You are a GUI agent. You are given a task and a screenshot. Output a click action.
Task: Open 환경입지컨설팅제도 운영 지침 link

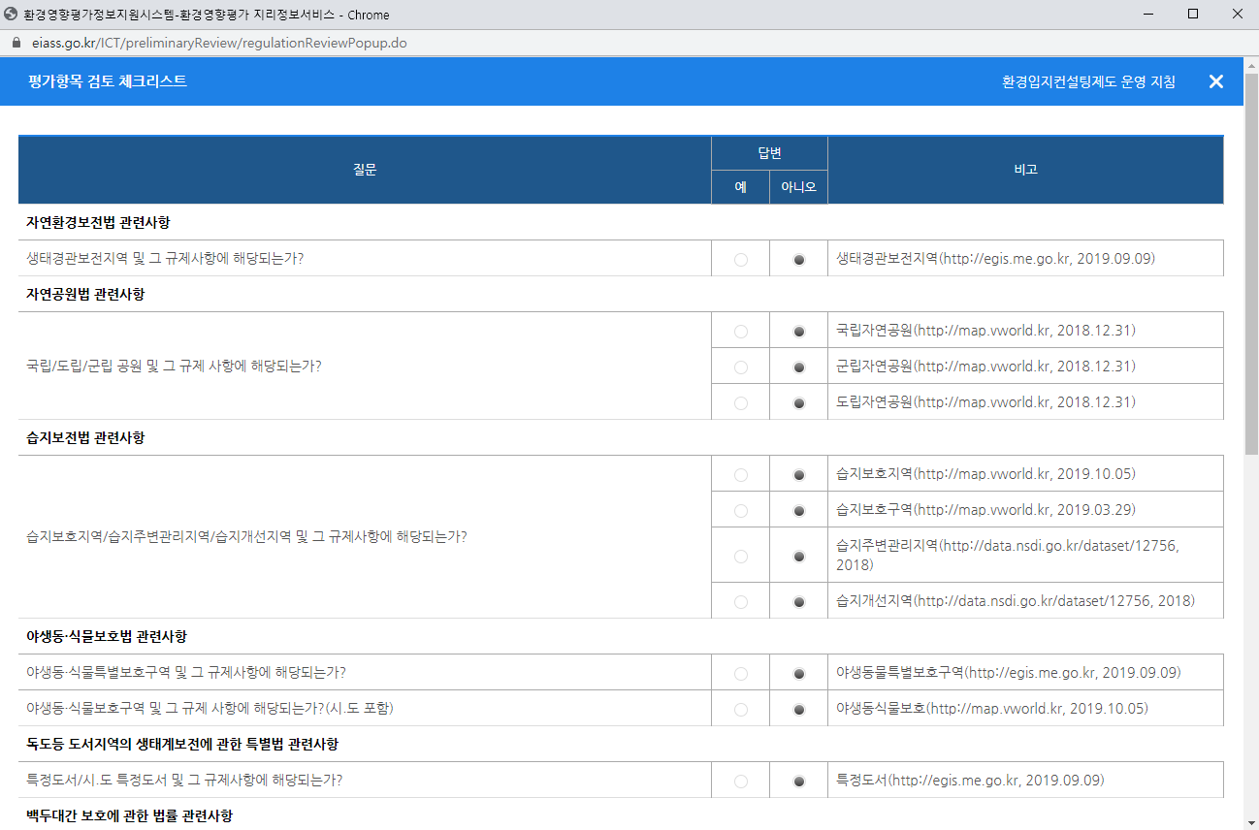pyautogui.click(x=1088, y=81)
